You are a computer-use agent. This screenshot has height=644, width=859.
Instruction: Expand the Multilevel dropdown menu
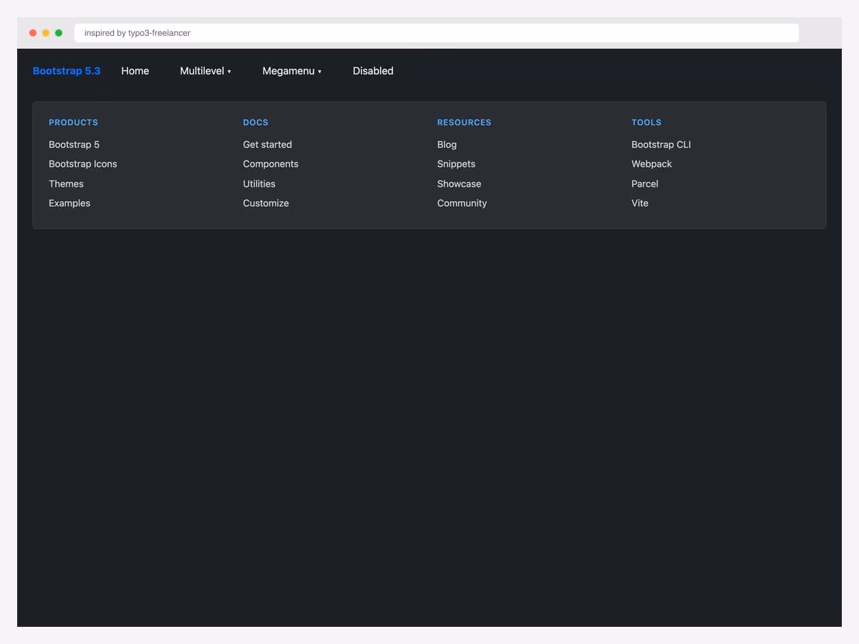[x=205, y=71]
